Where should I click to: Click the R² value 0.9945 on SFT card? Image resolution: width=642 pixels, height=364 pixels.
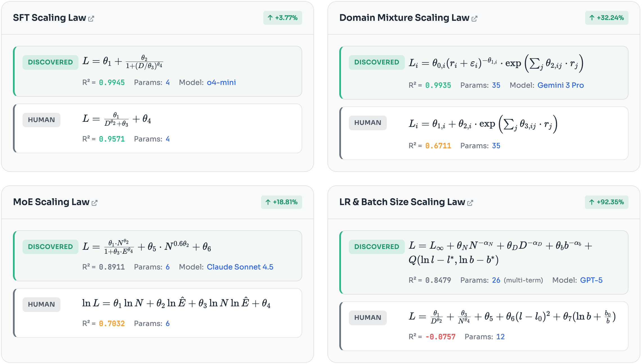(x=112, y=82)
